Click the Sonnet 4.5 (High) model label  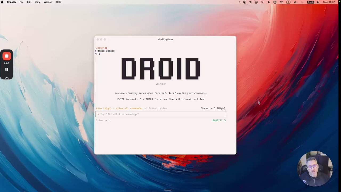coord(213,108)
